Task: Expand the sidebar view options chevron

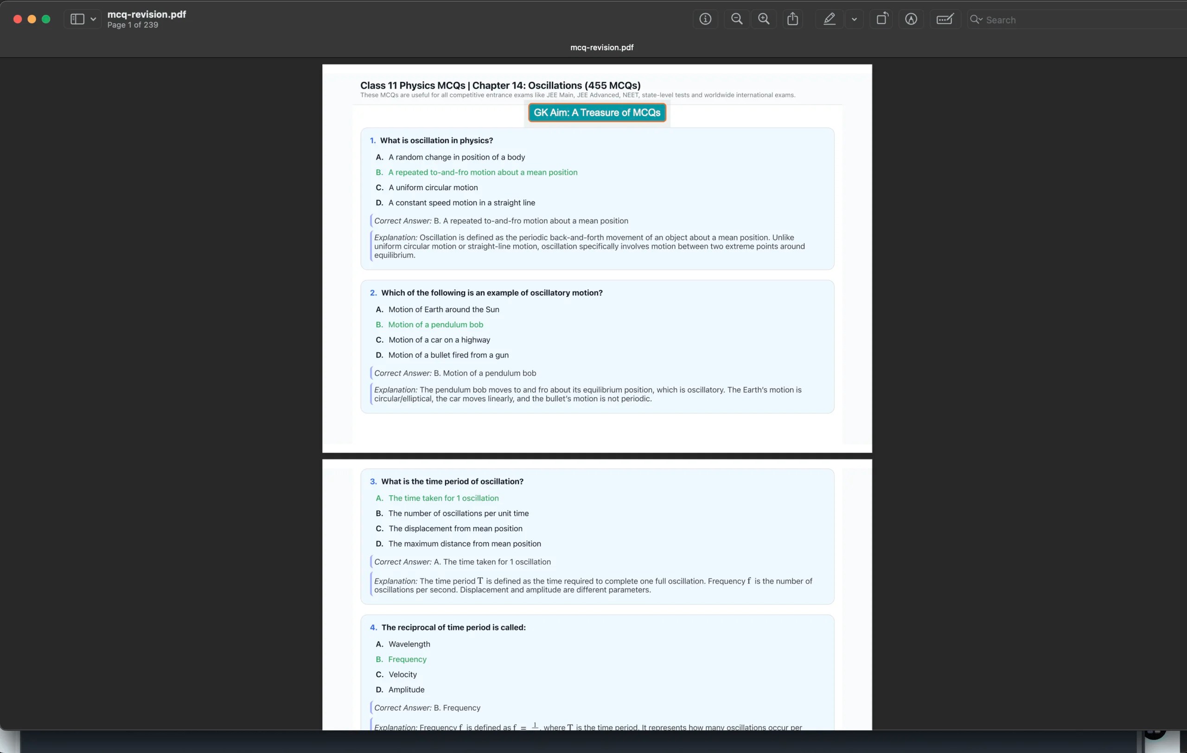Action: [x=93, y=19]
